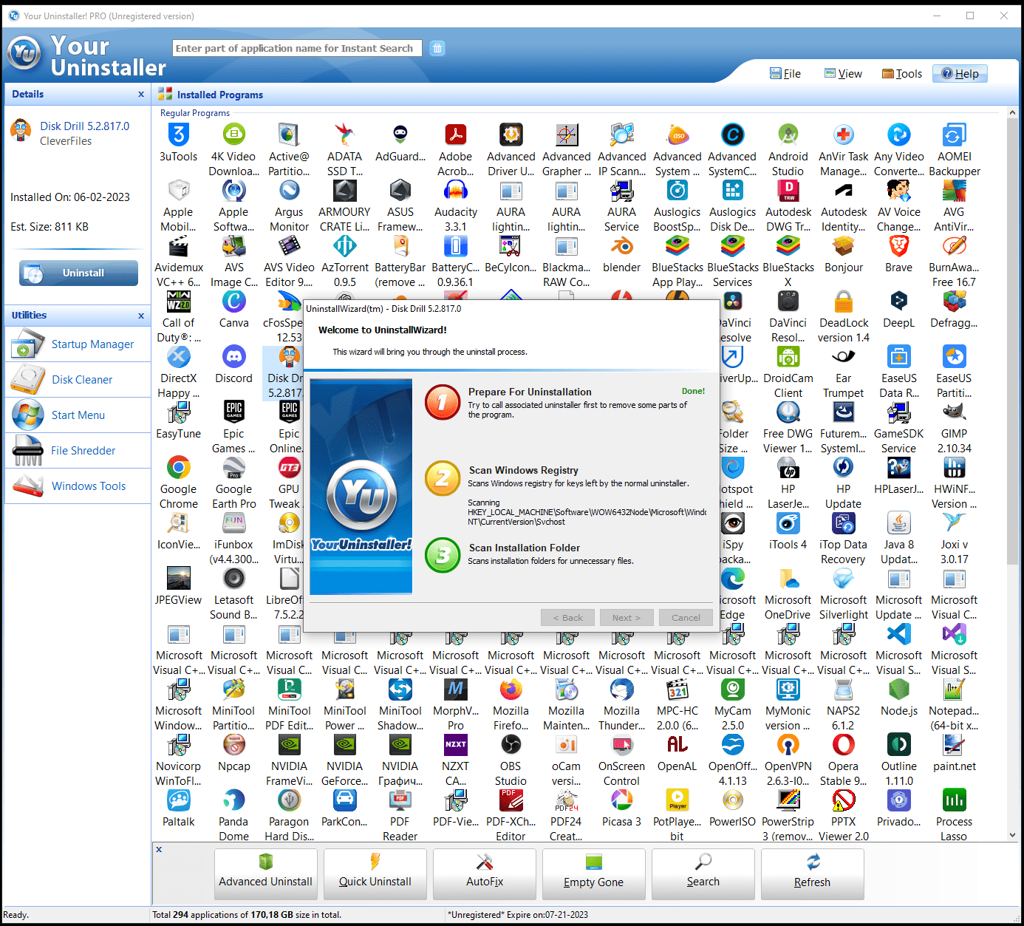Open the Tools menu
Image resolution: width=1024 pixels, height=926 pixels.
pos(902,74)
